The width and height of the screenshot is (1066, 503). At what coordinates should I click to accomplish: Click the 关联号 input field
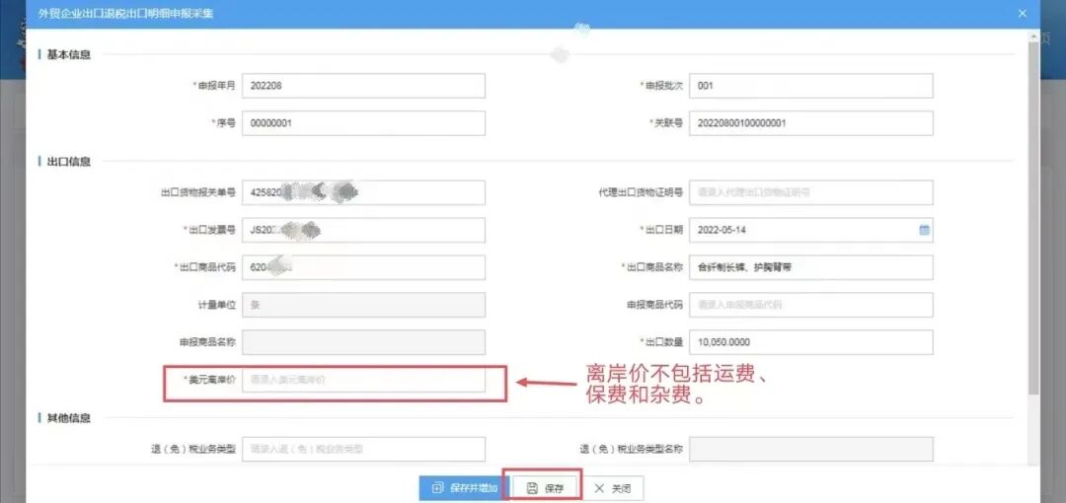(811, 123)
